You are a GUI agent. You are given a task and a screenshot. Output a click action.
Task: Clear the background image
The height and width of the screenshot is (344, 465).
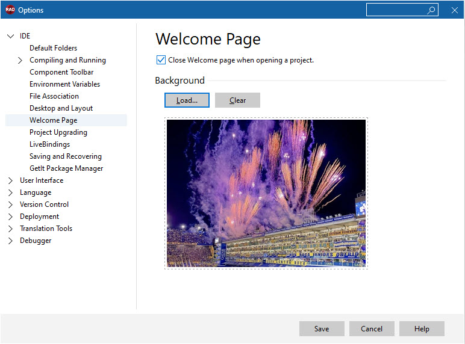tap(237, 100)
